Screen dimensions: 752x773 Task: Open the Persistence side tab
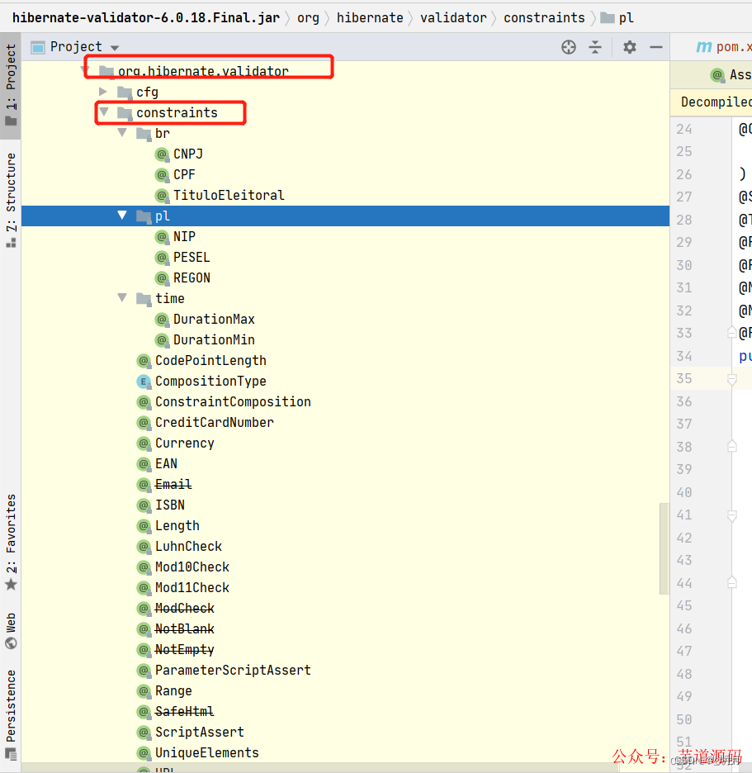point(11,714)
